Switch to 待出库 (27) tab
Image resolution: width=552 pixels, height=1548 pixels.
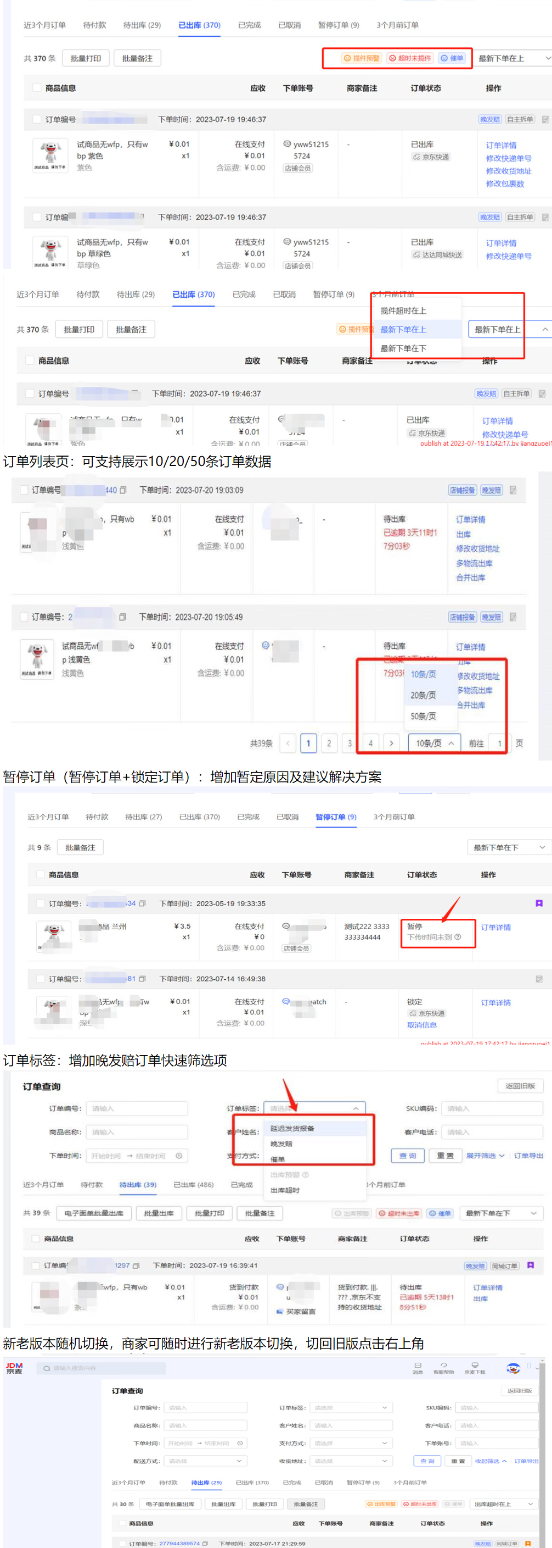143,816
